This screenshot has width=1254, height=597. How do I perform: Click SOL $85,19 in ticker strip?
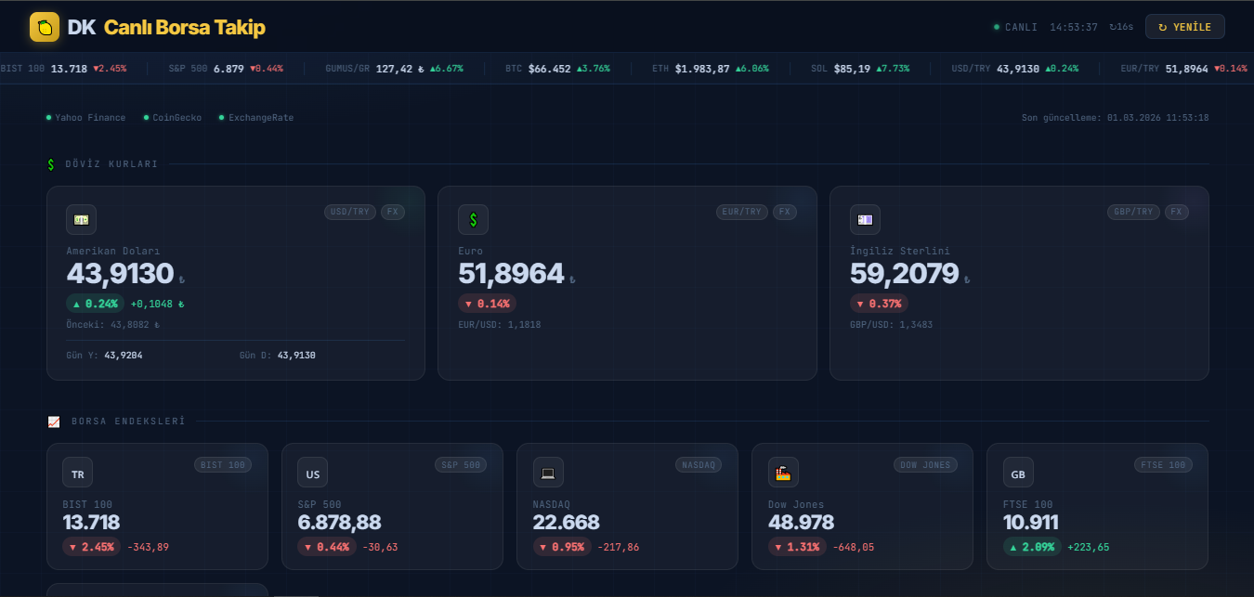coord(860,69)
